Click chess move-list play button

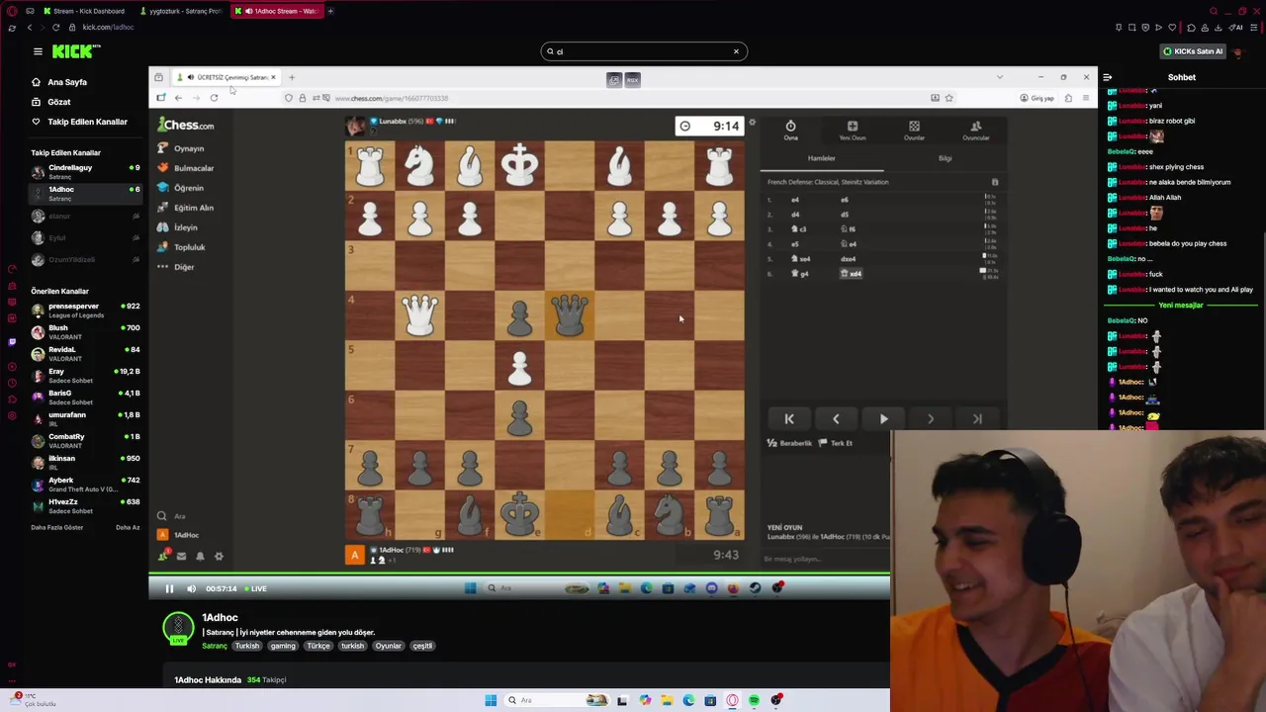[x=883, y=419]
